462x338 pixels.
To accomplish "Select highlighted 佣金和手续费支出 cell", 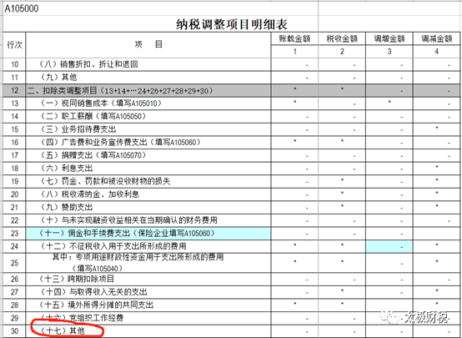I will tap(148, 234).
